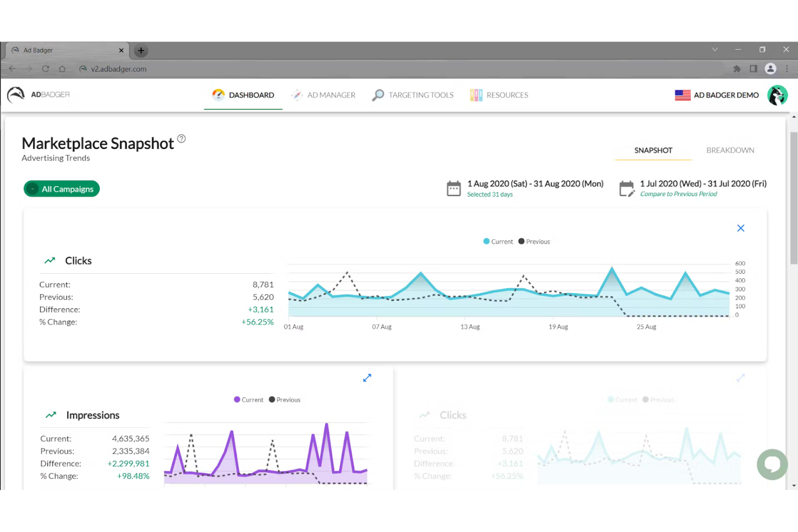
Task: Open the AD BADGER DEMO account menu
Action: (726, 95)
